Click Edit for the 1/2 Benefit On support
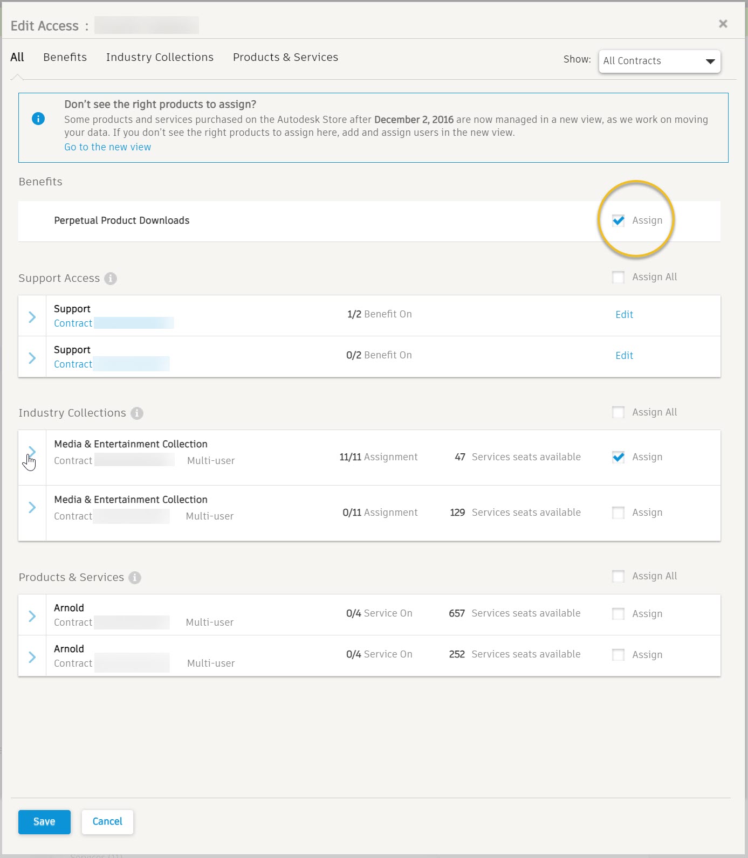748x858 pixels. click(x=624, y=315)
